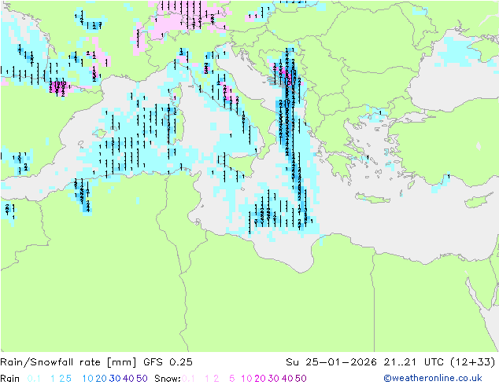Click the 'Snow:' legend label

tap(168, 379)
